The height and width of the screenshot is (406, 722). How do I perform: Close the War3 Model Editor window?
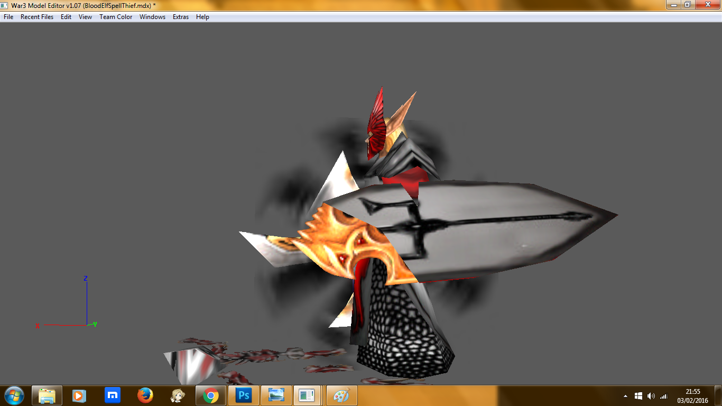[707, 4]
